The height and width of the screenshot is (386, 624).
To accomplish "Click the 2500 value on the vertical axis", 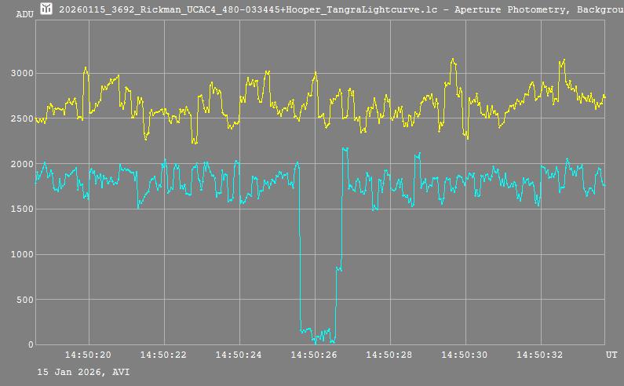I will (x=21, y=119).
